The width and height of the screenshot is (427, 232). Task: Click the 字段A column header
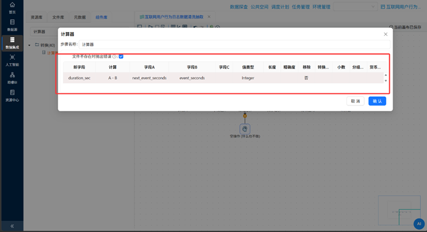pyautogui.click(x=149, y=67)
